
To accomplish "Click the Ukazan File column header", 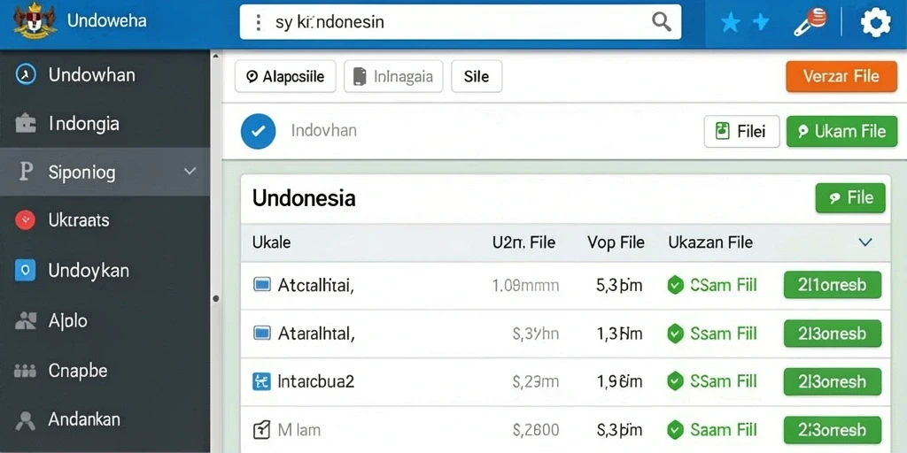I will tap(710, 242).
